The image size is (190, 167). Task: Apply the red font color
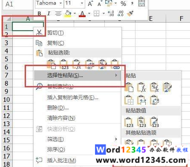pos(82,14)
